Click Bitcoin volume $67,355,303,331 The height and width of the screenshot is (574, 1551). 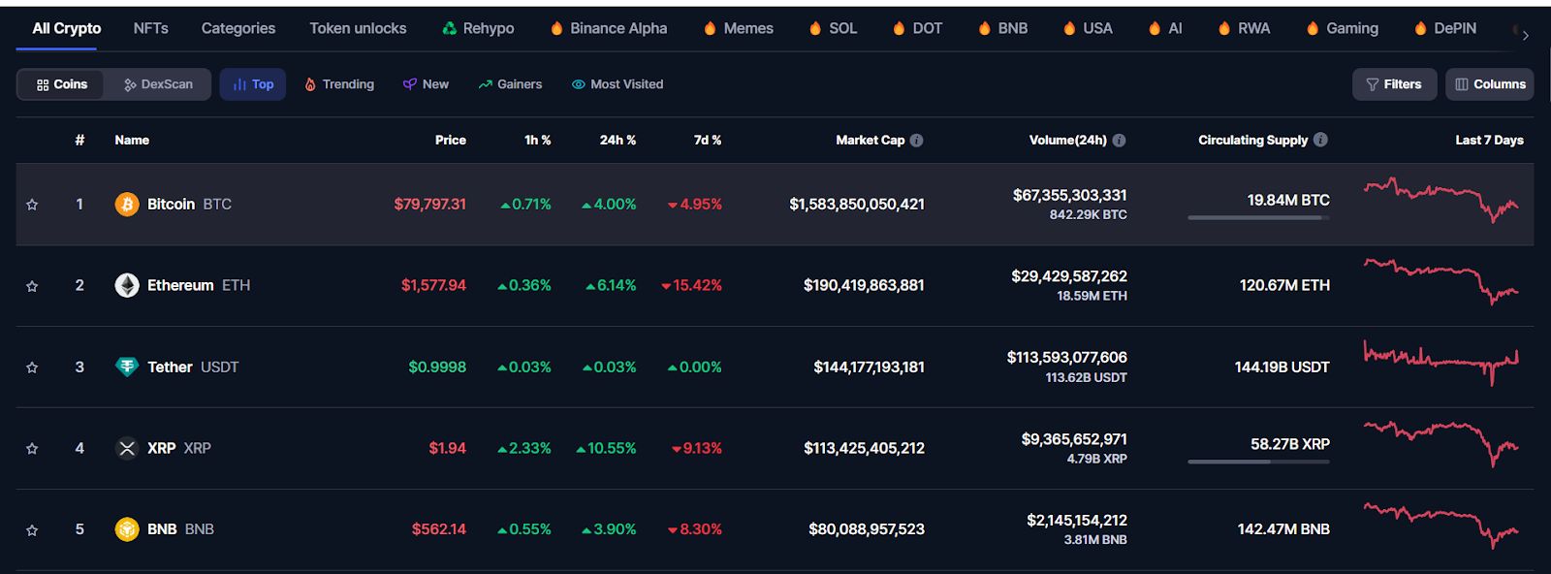click(1070, 196)
